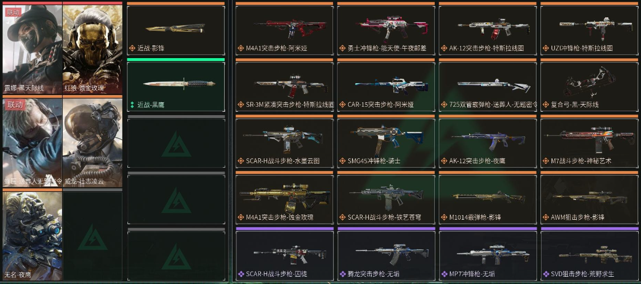Choose the 勇士冲锋枪-能天使-午夜邮差 skin
Viewport: 641px width, 284px height.
(x=386, y=30)
